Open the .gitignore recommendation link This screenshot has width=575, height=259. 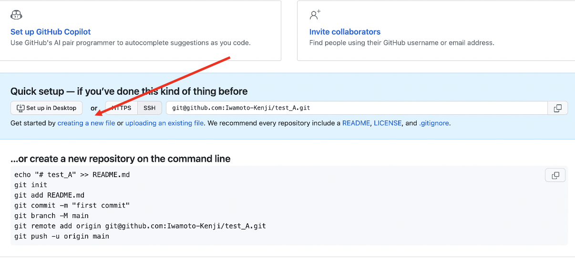coord(434,123)
